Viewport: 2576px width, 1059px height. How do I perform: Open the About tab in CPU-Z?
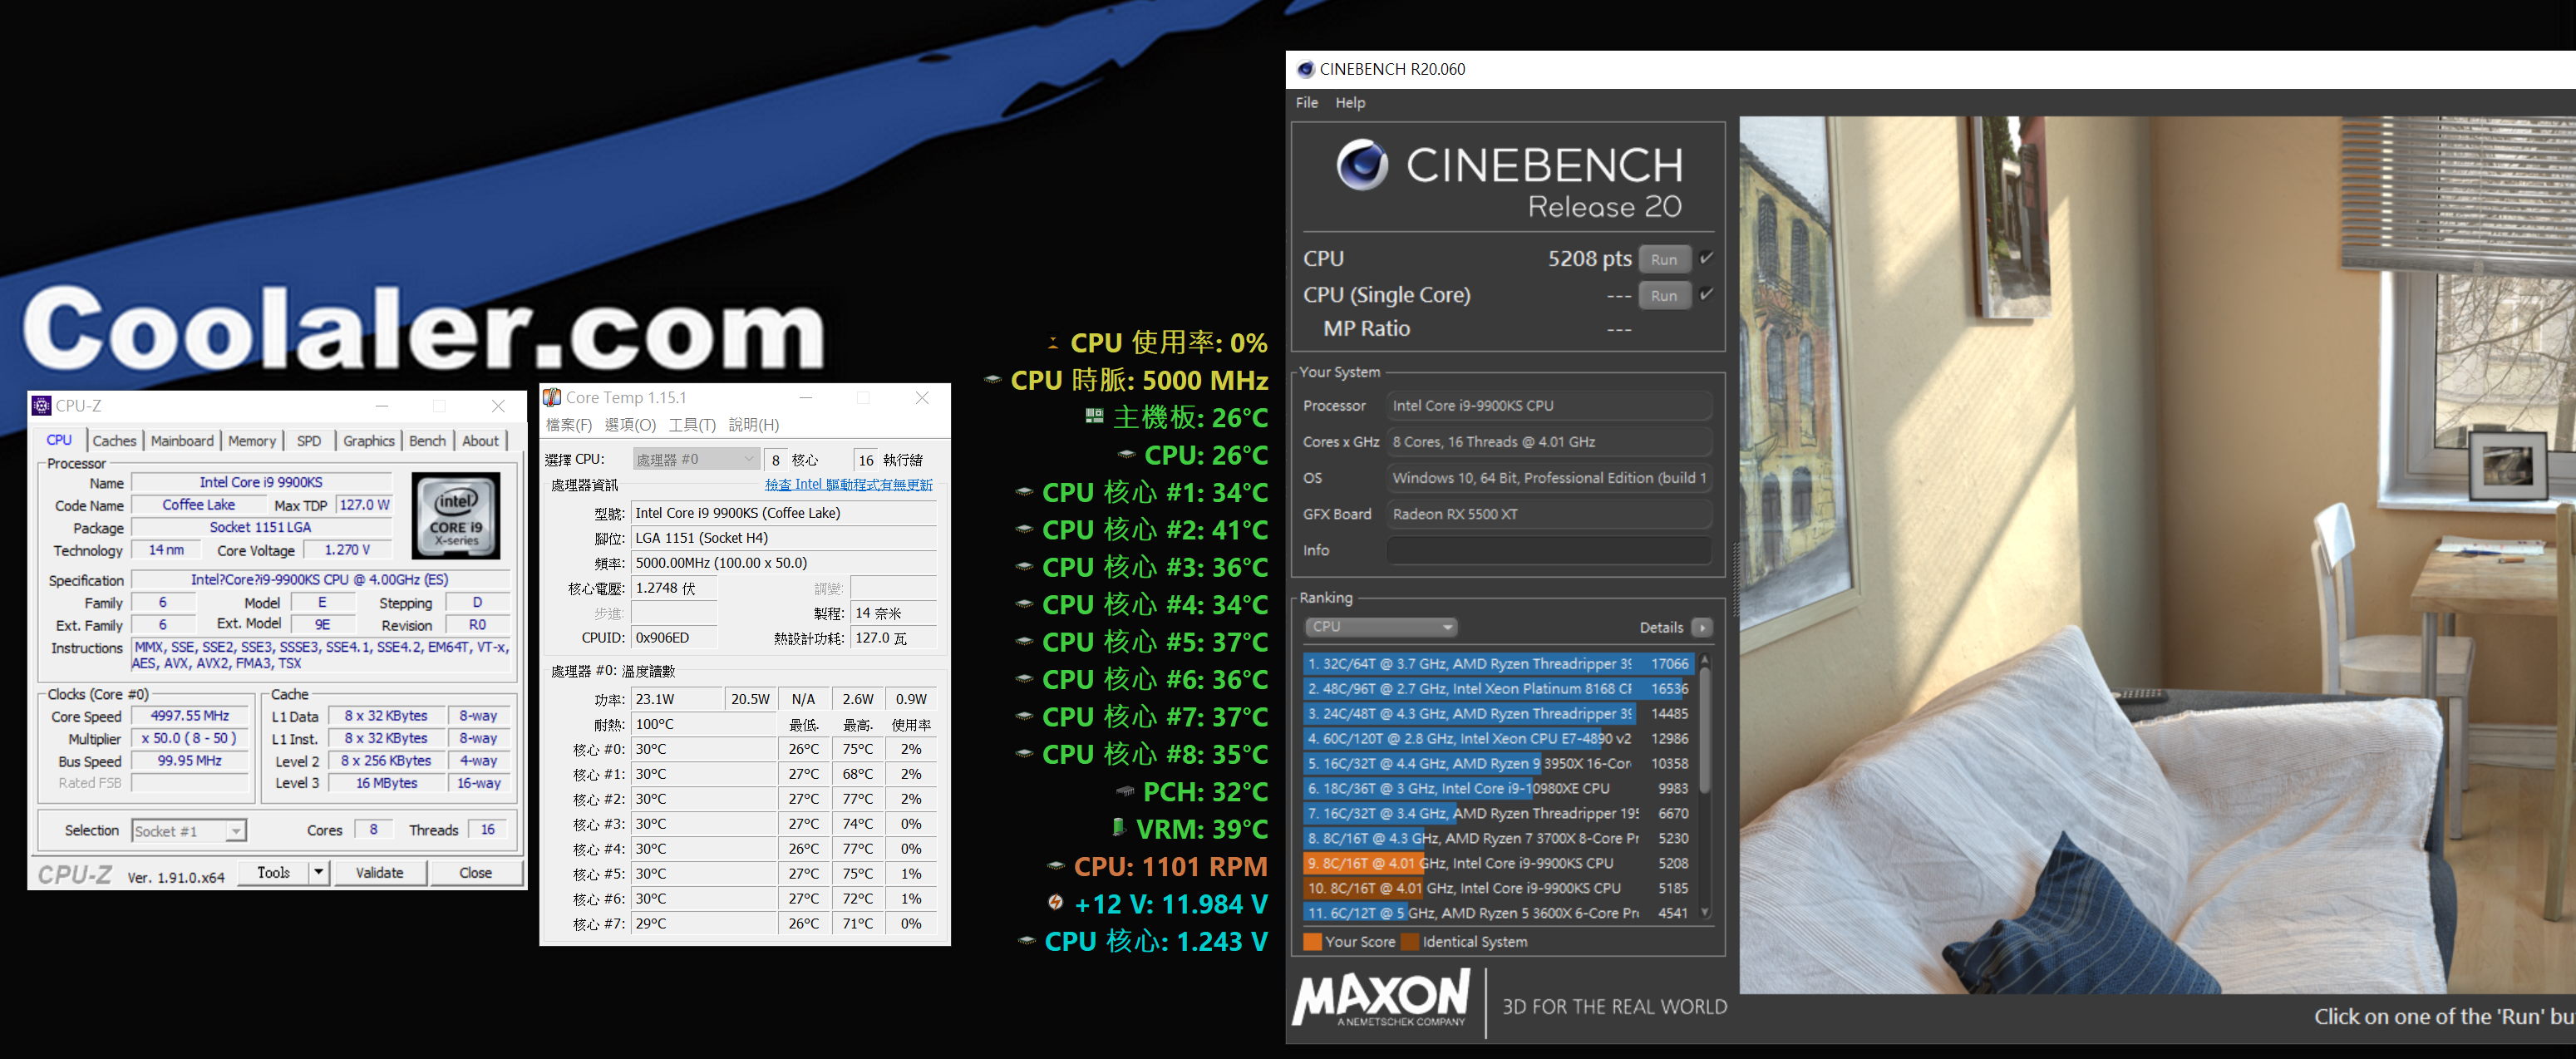[480, 440]
